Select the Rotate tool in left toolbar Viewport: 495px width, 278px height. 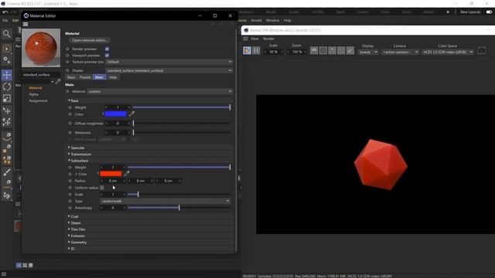click(x=7, y=86)
